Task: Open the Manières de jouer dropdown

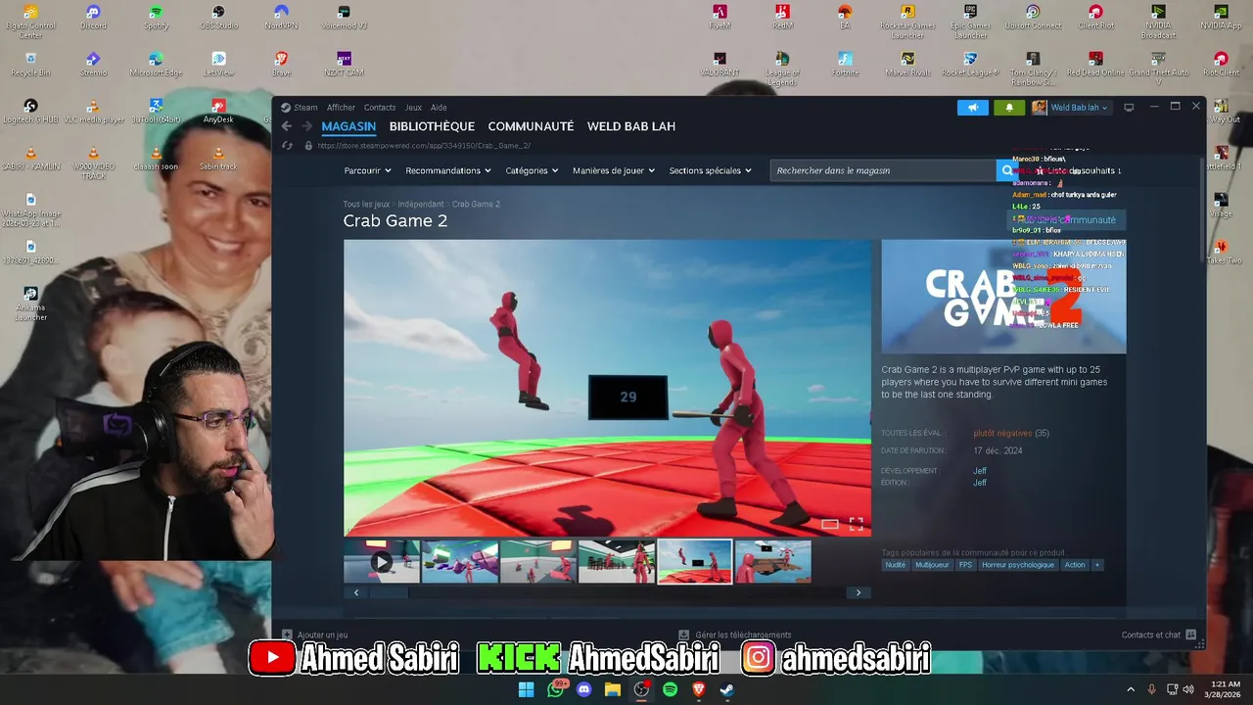Action: tap(614, 170)
